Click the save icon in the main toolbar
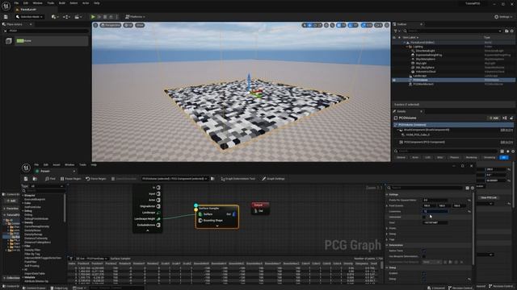The height and width of the screenshot is (290, 517). [x=6, y=17]
